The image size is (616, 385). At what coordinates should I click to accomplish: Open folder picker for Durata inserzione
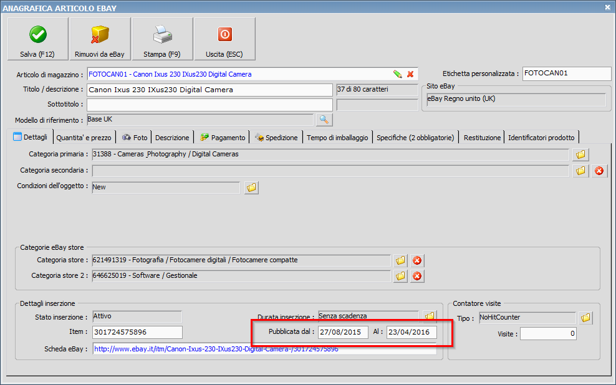pos(430,315)
